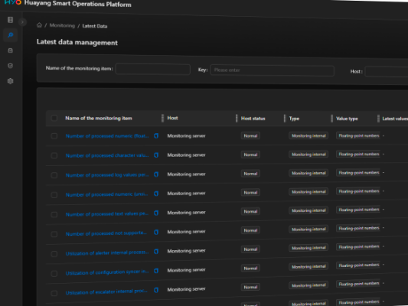
Task: Grab column handle before Type header
Action: pos(285,119)
